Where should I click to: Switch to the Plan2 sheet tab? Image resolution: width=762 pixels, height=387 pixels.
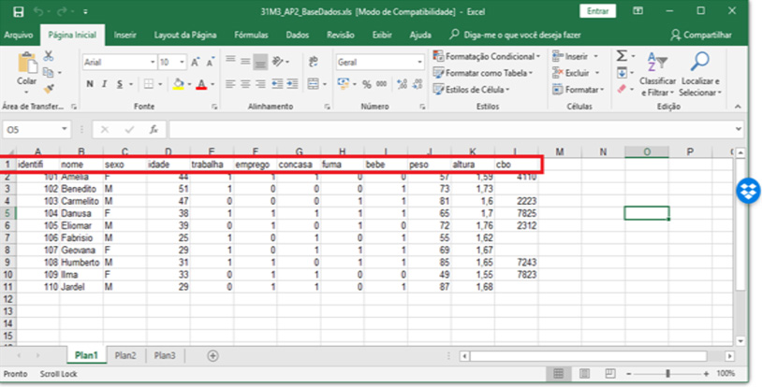pos(125,355)
